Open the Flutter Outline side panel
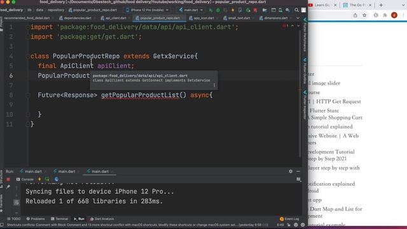The width and height of the screenshot is (407, 229). click(305, 71)
